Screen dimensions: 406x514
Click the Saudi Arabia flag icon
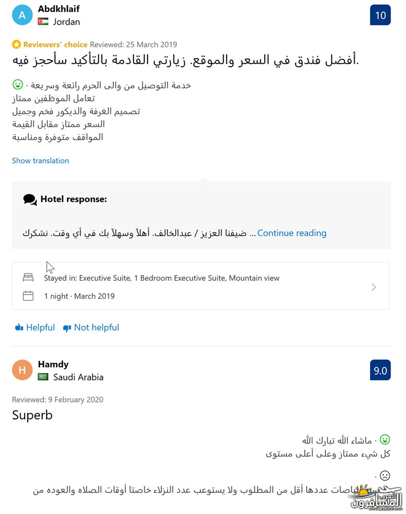pyautogui.click(x=43, y=377)
